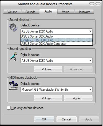Click the microphone icon in Sound recording
The width and height of the screenshot is (103, 126).
click(x=13, y=57)
